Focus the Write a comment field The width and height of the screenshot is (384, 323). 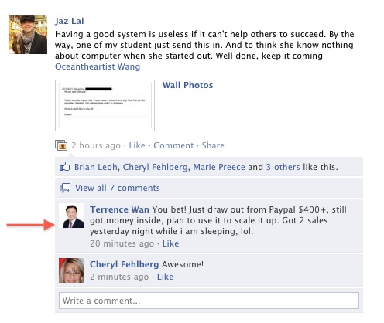coord(209,301)
